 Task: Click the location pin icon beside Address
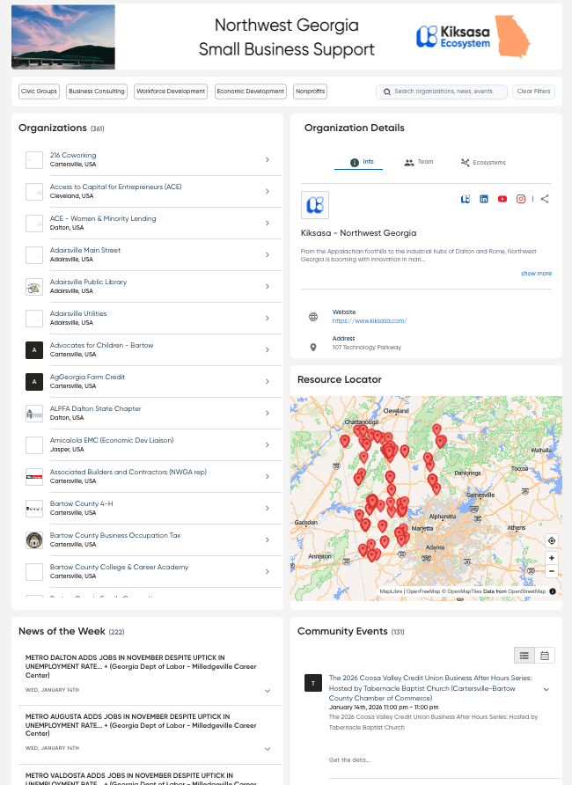click(x=313, y=347)
